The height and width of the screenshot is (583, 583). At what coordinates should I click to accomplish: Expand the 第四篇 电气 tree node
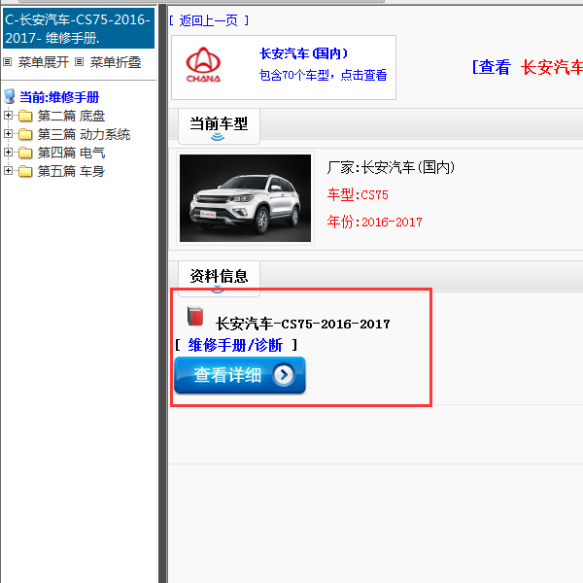click(8, 153)
